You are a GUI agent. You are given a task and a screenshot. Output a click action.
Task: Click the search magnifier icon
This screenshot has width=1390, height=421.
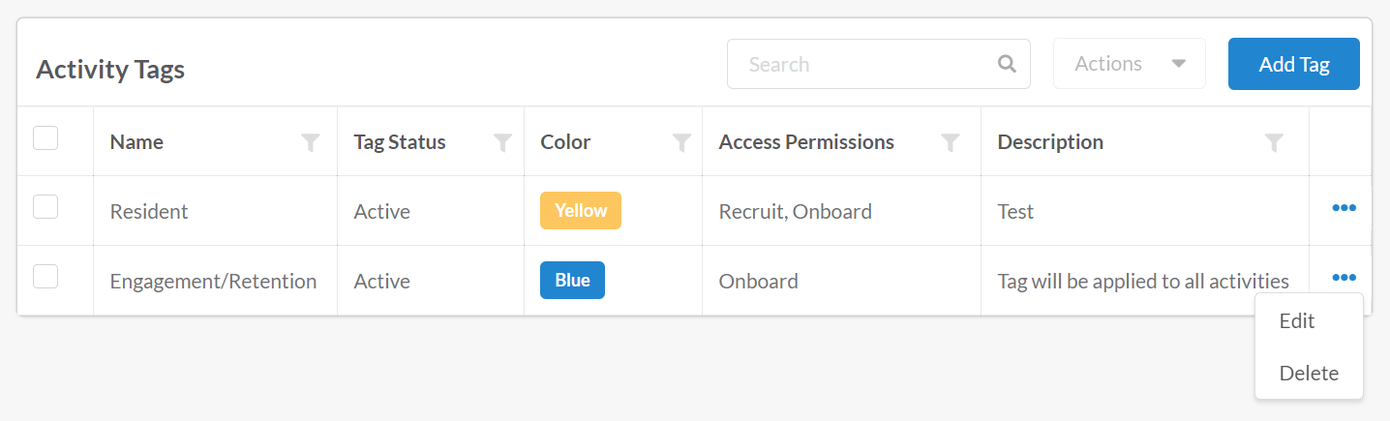pyautogui.click(x=1007, y=64)
